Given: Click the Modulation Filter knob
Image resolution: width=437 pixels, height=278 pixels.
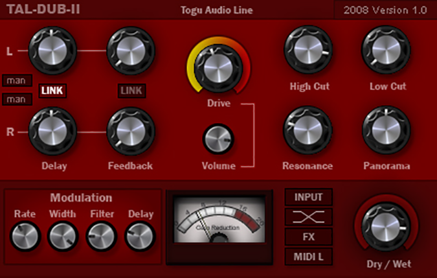Looking at the screenshot, I should [102, 237].
